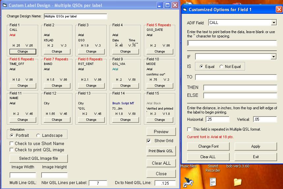The image size is (283, 189).
Task: Click Change for Field 2
Action: (x=57, y=52)
